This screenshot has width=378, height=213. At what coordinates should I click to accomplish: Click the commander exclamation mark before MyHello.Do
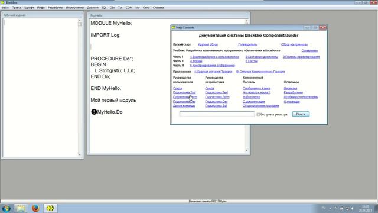94,112
